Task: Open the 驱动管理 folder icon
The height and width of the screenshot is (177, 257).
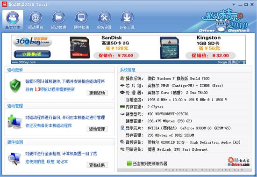Action: [58, 18]
